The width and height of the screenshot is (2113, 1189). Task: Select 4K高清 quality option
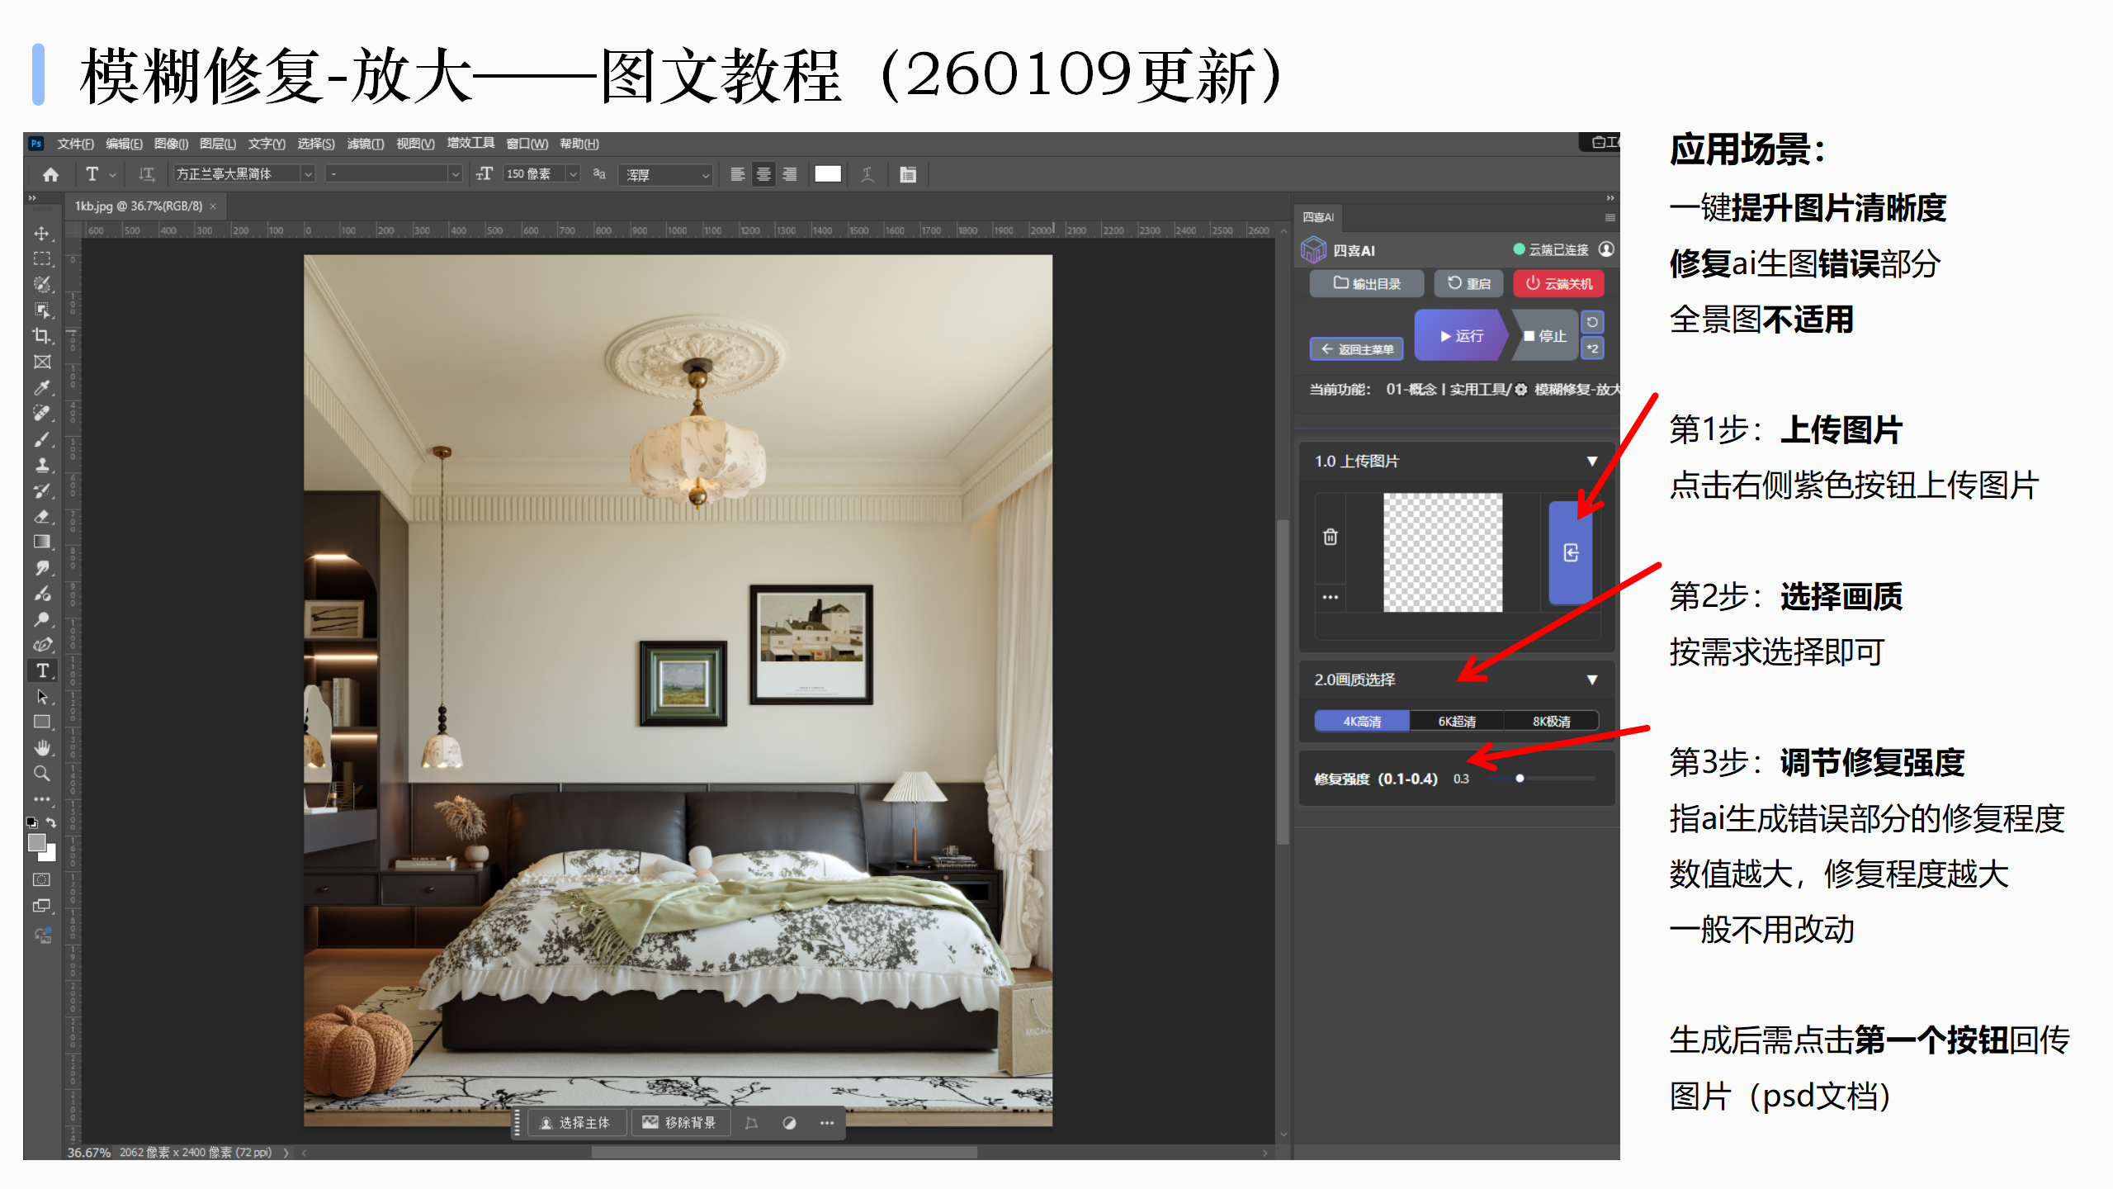(x=1362, y=721)
